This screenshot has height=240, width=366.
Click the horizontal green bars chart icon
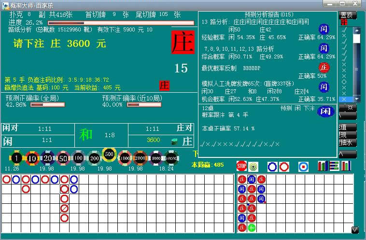(334, 166)
